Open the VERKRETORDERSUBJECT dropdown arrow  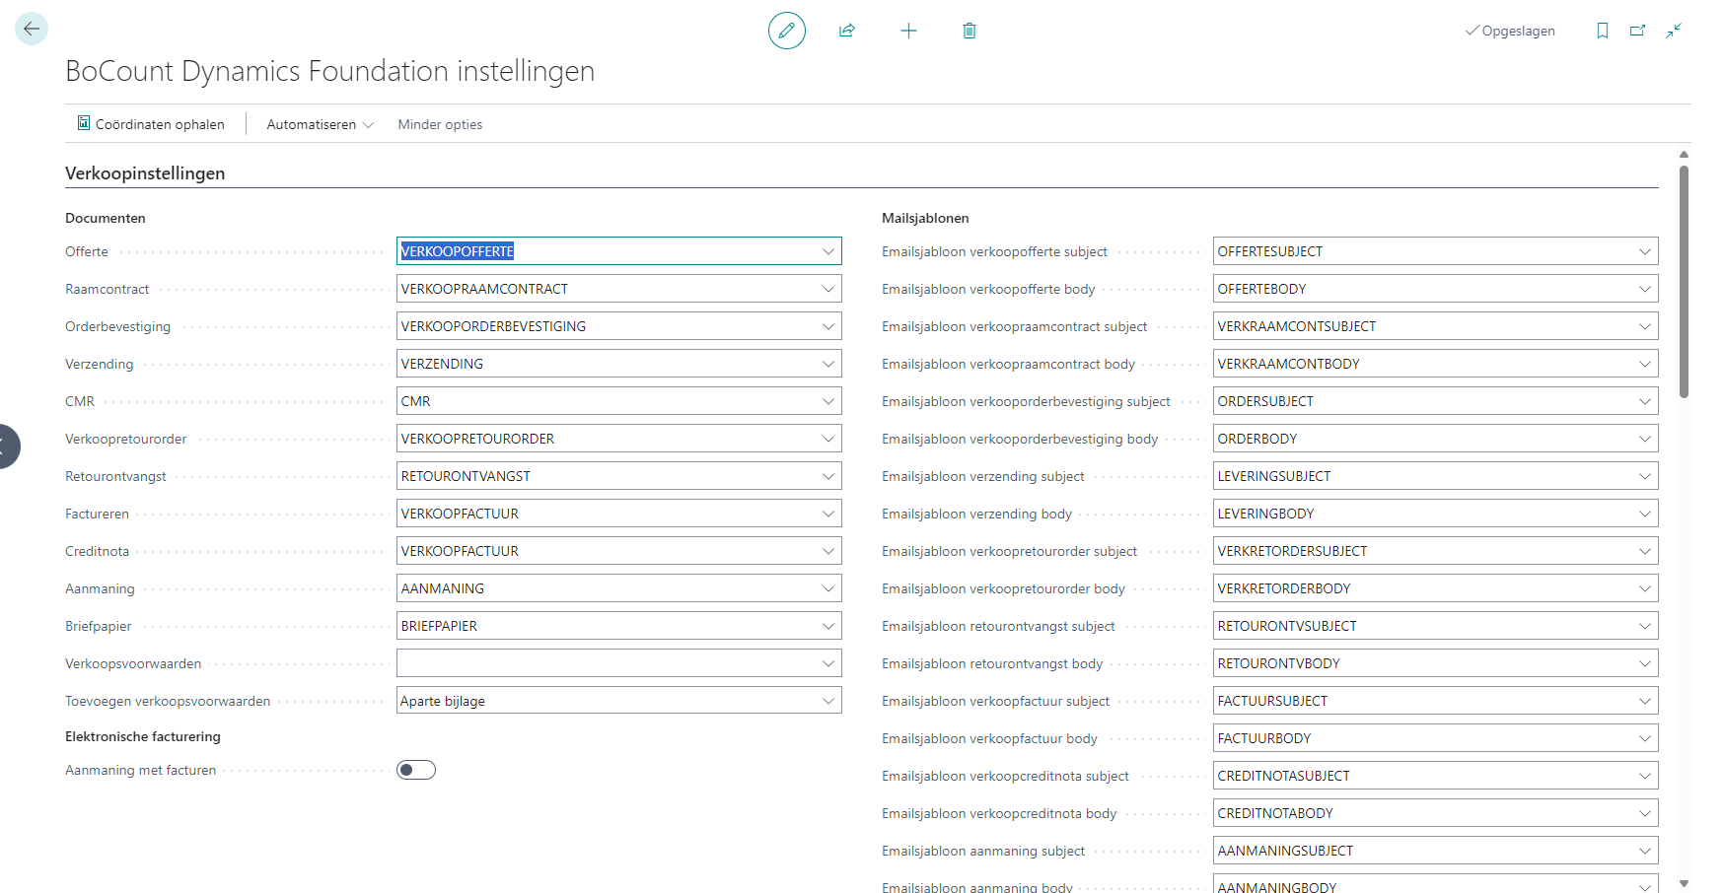click(x=1645, y=551)
